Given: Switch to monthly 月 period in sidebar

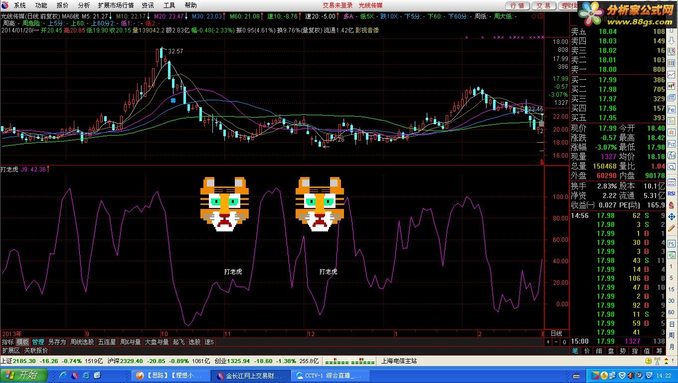Looking at the screenshot, I should (672, 347).
